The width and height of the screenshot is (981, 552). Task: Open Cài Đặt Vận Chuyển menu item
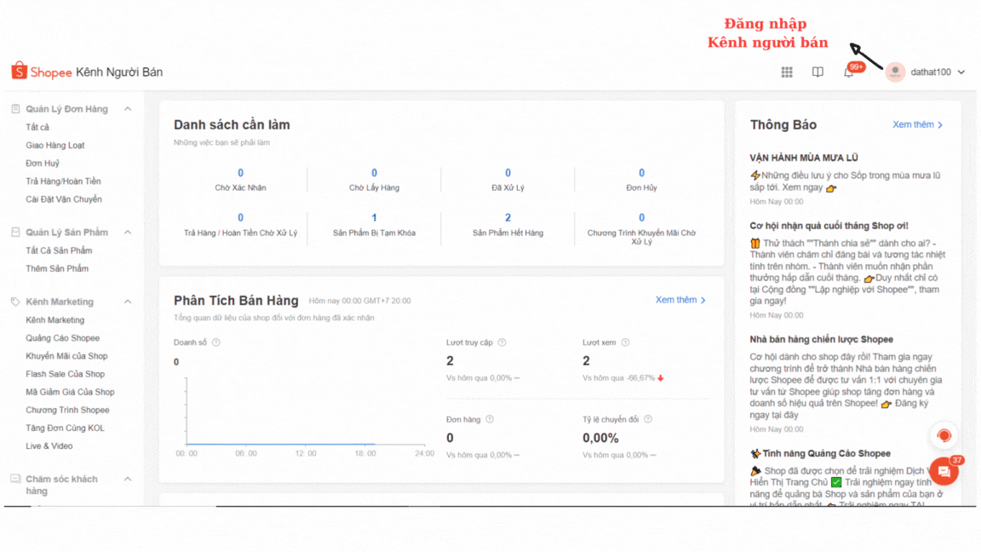pyautogui.click(x=64, y=199)
